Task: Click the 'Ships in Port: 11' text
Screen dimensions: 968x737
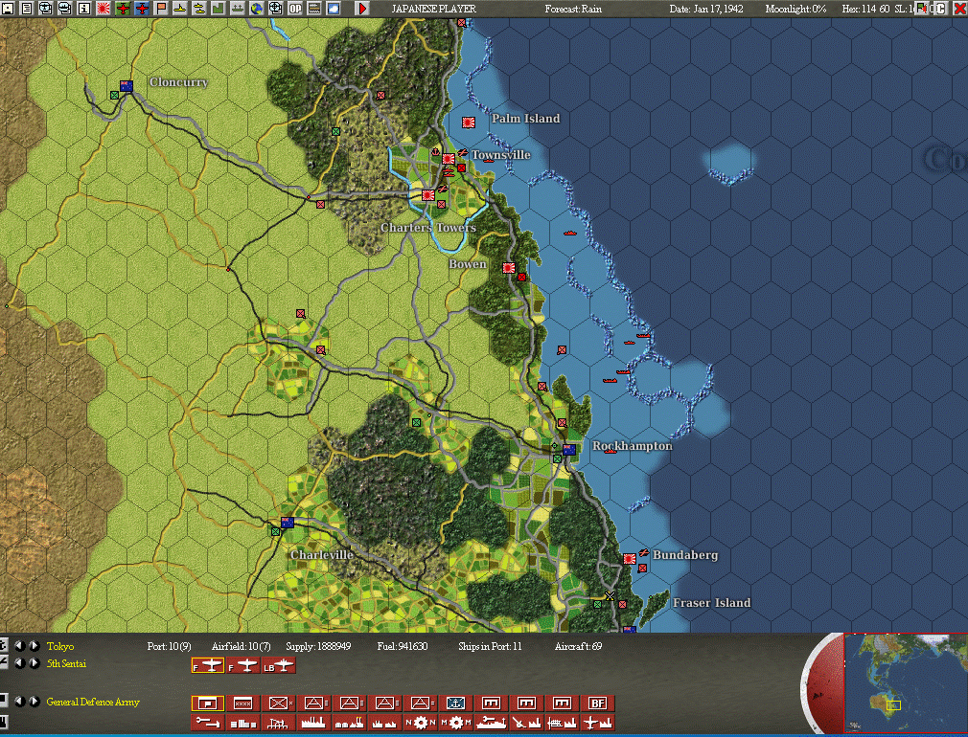Action: click(x=490, y=646)
